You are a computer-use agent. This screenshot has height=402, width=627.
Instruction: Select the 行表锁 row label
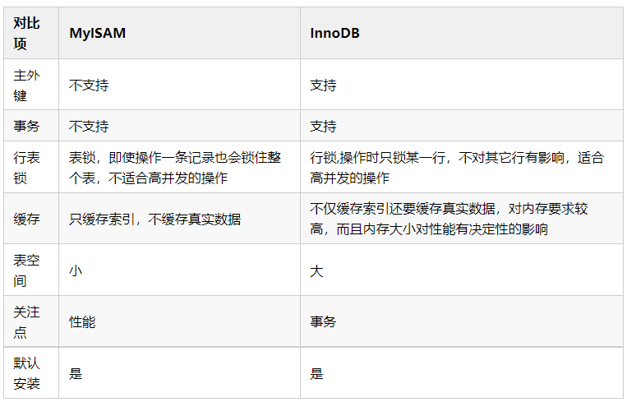tap(26, 169)
